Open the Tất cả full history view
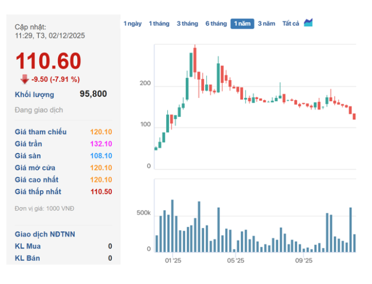Image resolution: width=372 pixels, height=284 pixels. tap(290, 23)
